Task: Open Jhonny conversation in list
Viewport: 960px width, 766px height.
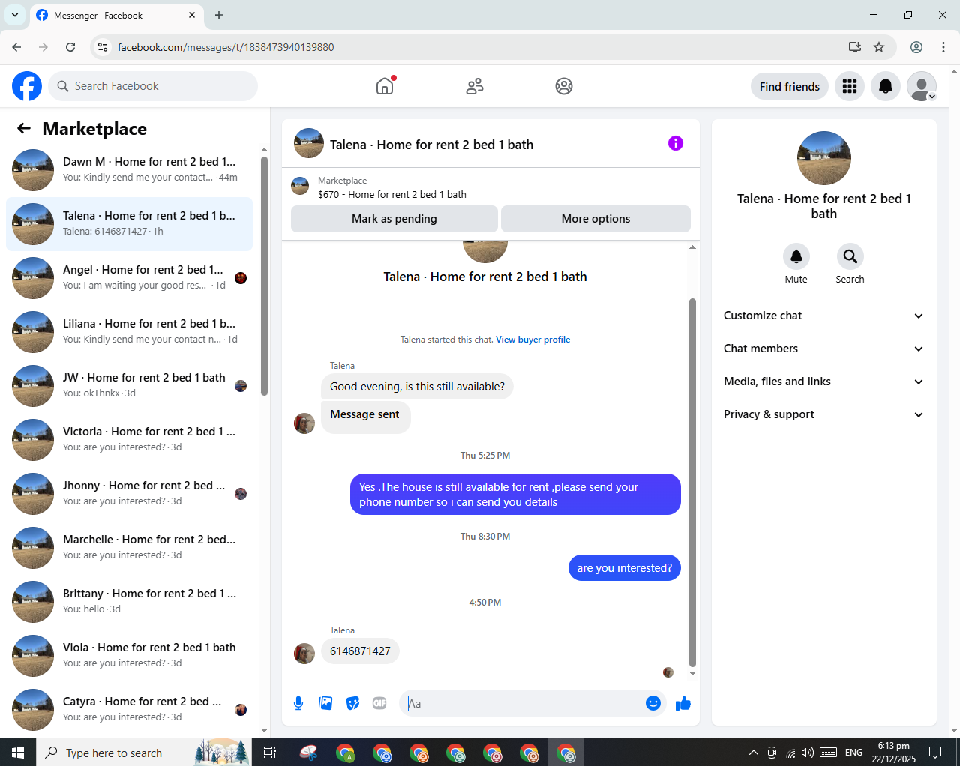Action: [x=129, y=494]
